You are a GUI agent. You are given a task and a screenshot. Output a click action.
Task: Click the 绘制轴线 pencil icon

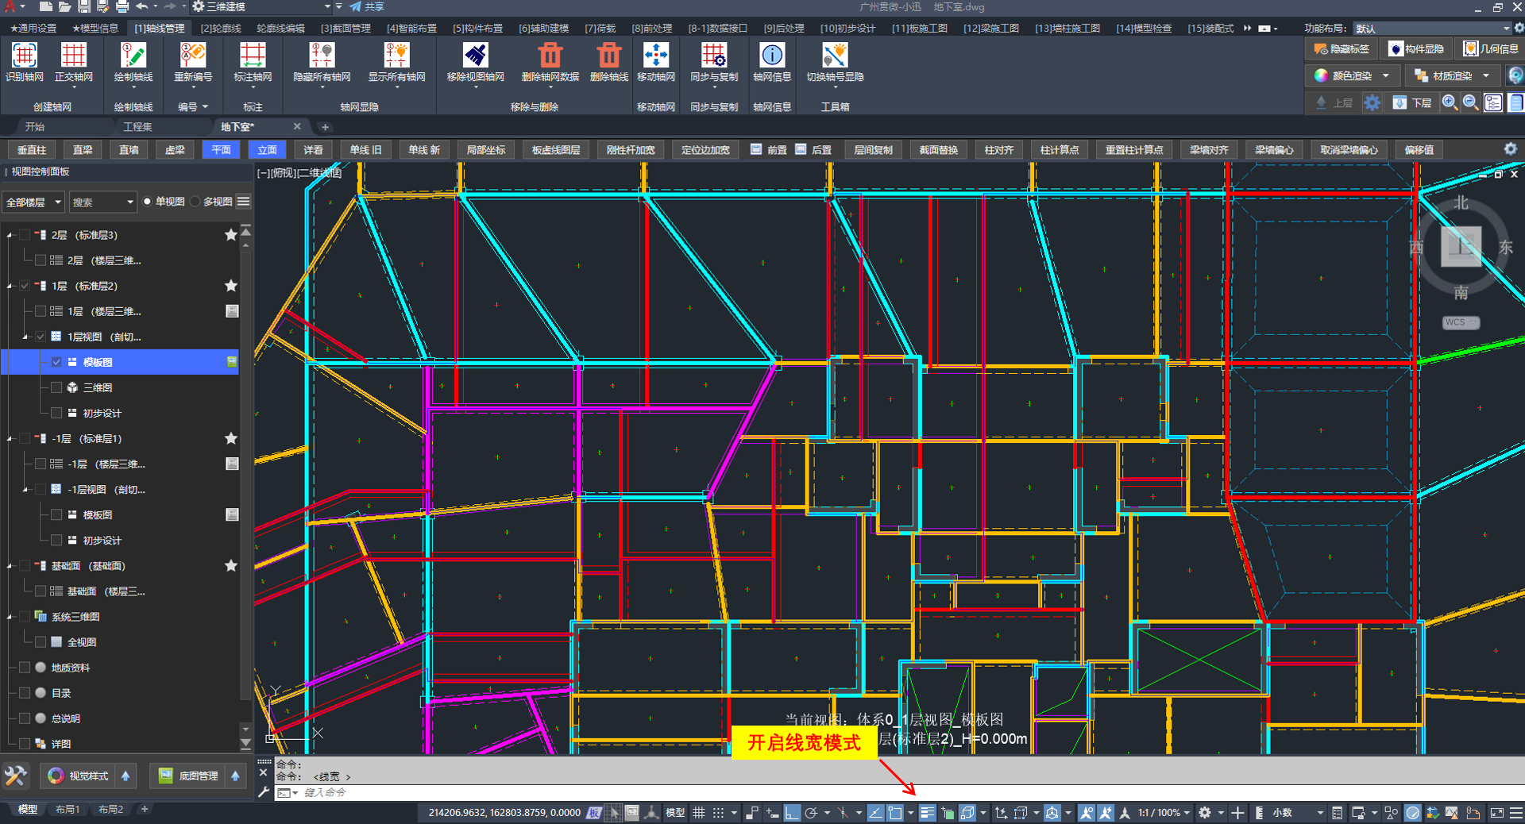click(133, 57)
